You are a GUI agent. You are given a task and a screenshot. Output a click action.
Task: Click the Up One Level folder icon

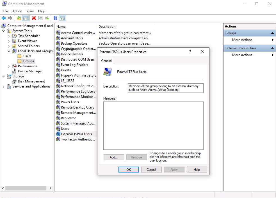(19, 18)
